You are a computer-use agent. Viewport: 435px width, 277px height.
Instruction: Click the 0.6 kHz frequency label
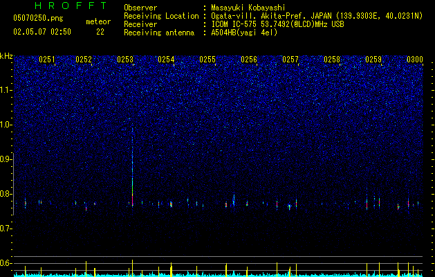pyautogui.click(x=6, y=263)
